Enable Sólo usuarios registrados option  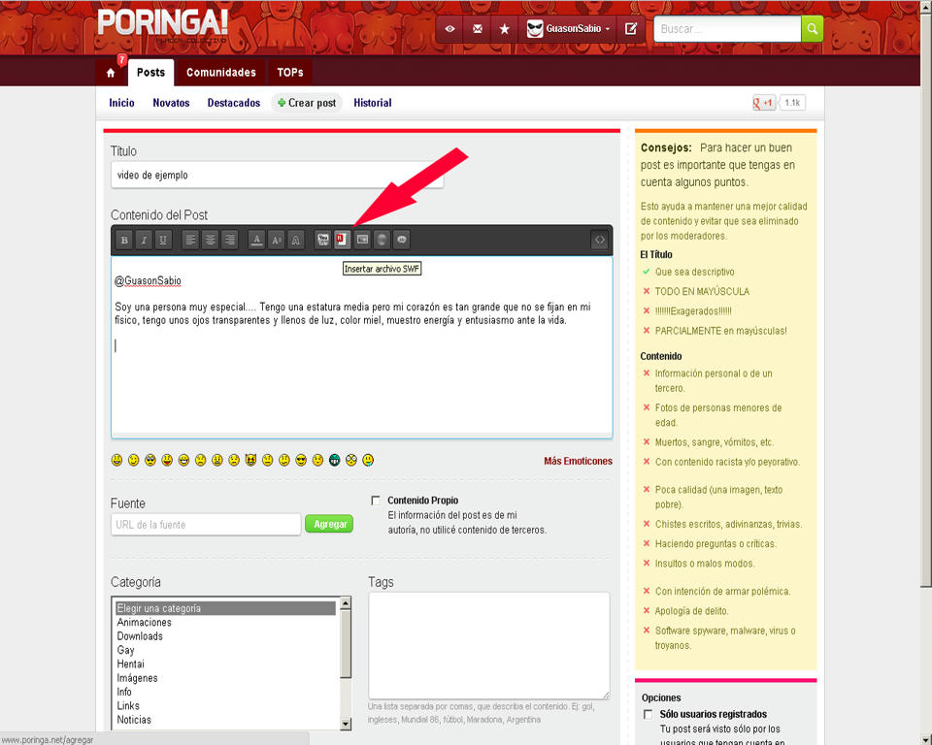pos(648,715)
